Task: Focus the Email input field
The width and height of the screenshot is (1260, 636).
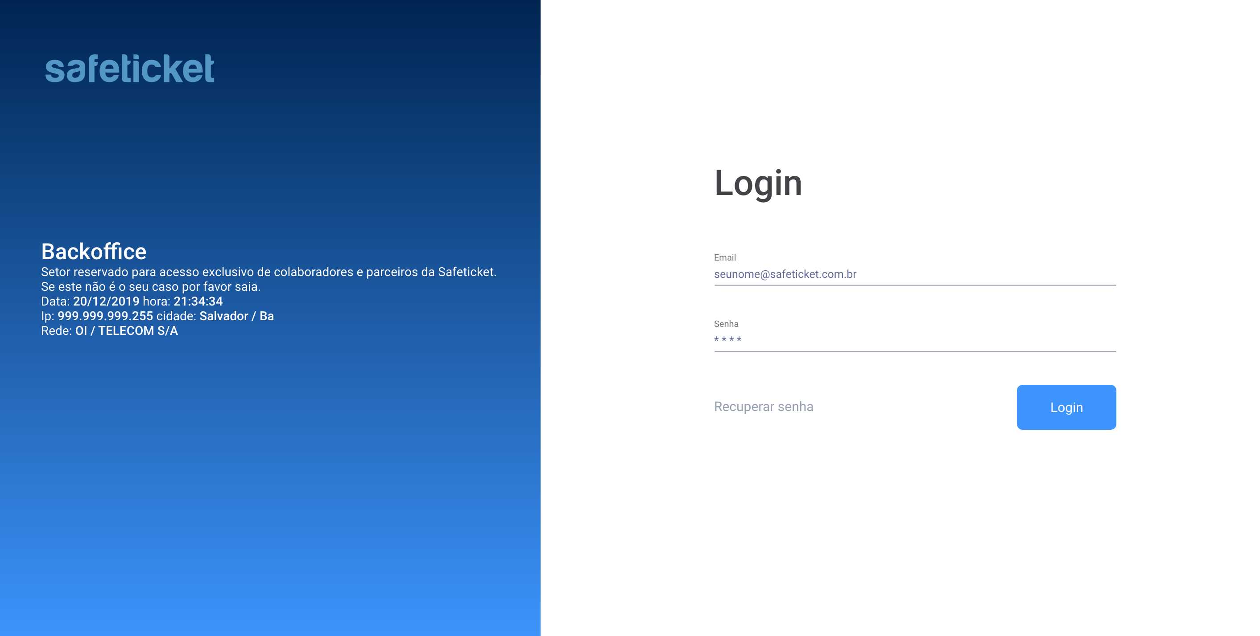Action: [915, 274]
